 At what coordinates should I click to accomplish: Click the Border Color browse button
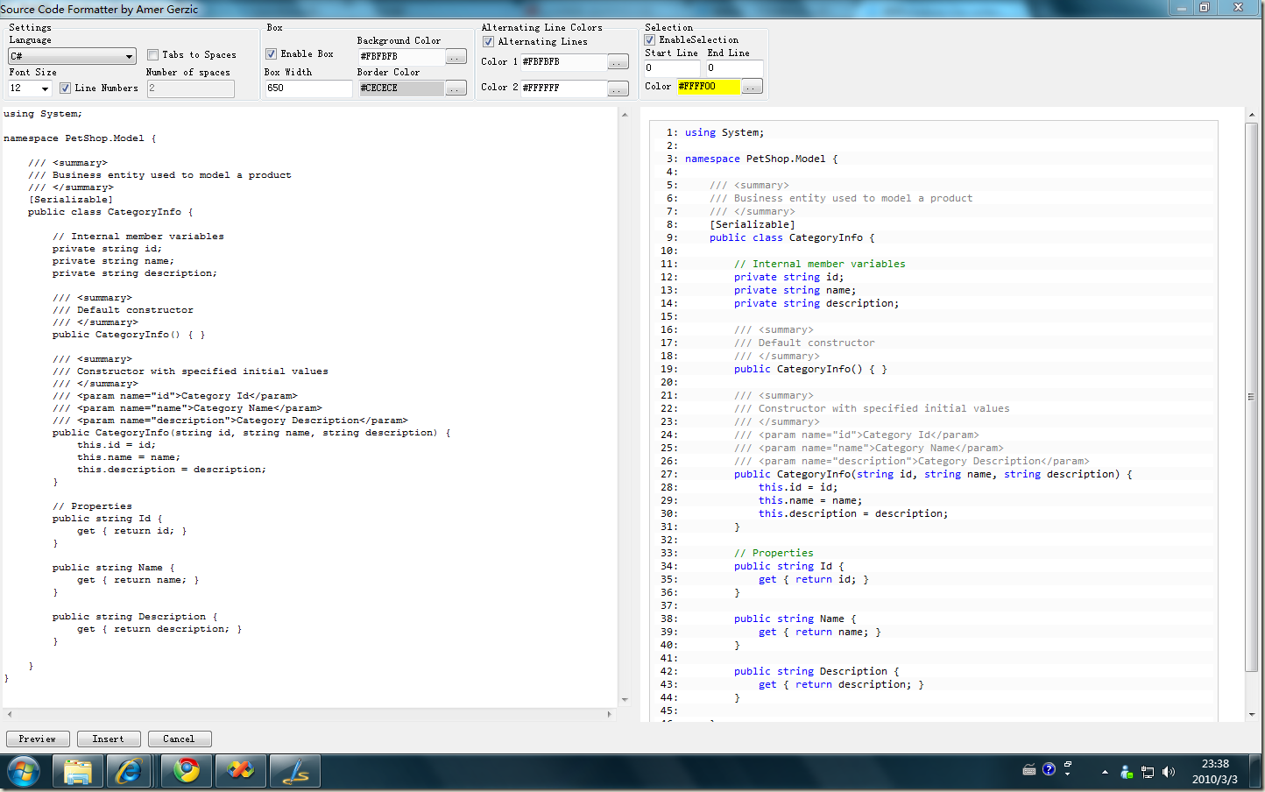(x=456, y=88)
